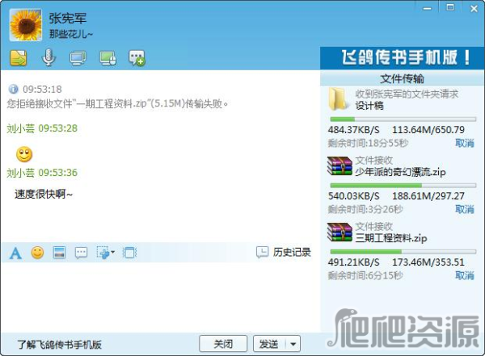Click progress bar of 少年派的奇幻漂流.zip
Image resolution: width=485 pixels, height=356 pixels.
click(x=403, y=186)
